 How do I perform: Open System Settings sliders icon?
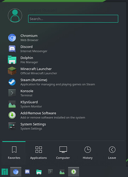point(12,126)
